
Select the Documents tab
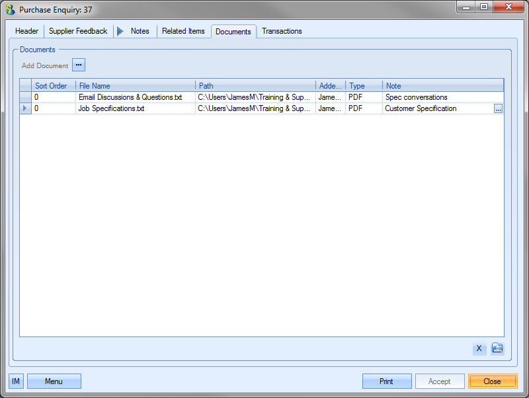coord(233,31)
